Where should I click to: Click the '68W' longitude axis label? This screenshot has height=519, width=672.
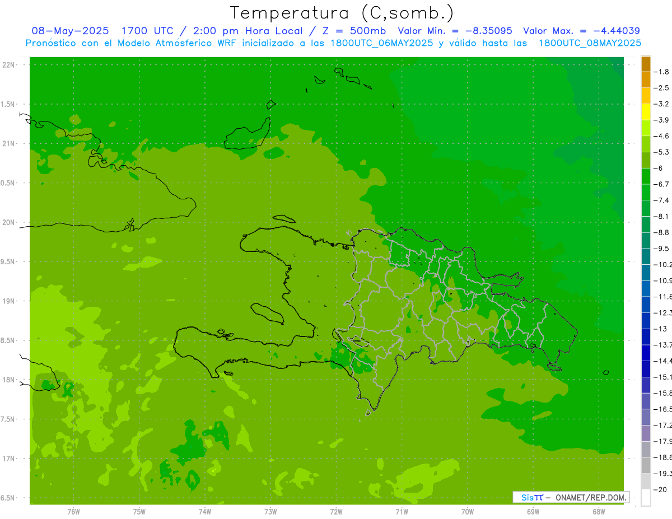click(599, 511)
